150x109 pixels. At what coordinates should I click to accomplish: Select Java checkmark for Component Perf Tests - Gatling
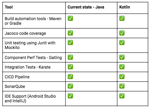[70, 57]
